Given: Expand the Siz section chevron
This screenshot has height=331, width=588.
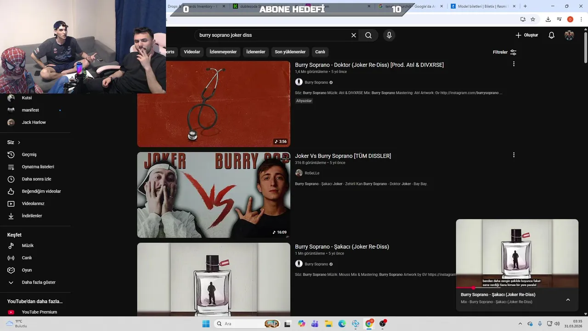Looking at the screenshot, I should pyautogui.click(x=19, y=143).
